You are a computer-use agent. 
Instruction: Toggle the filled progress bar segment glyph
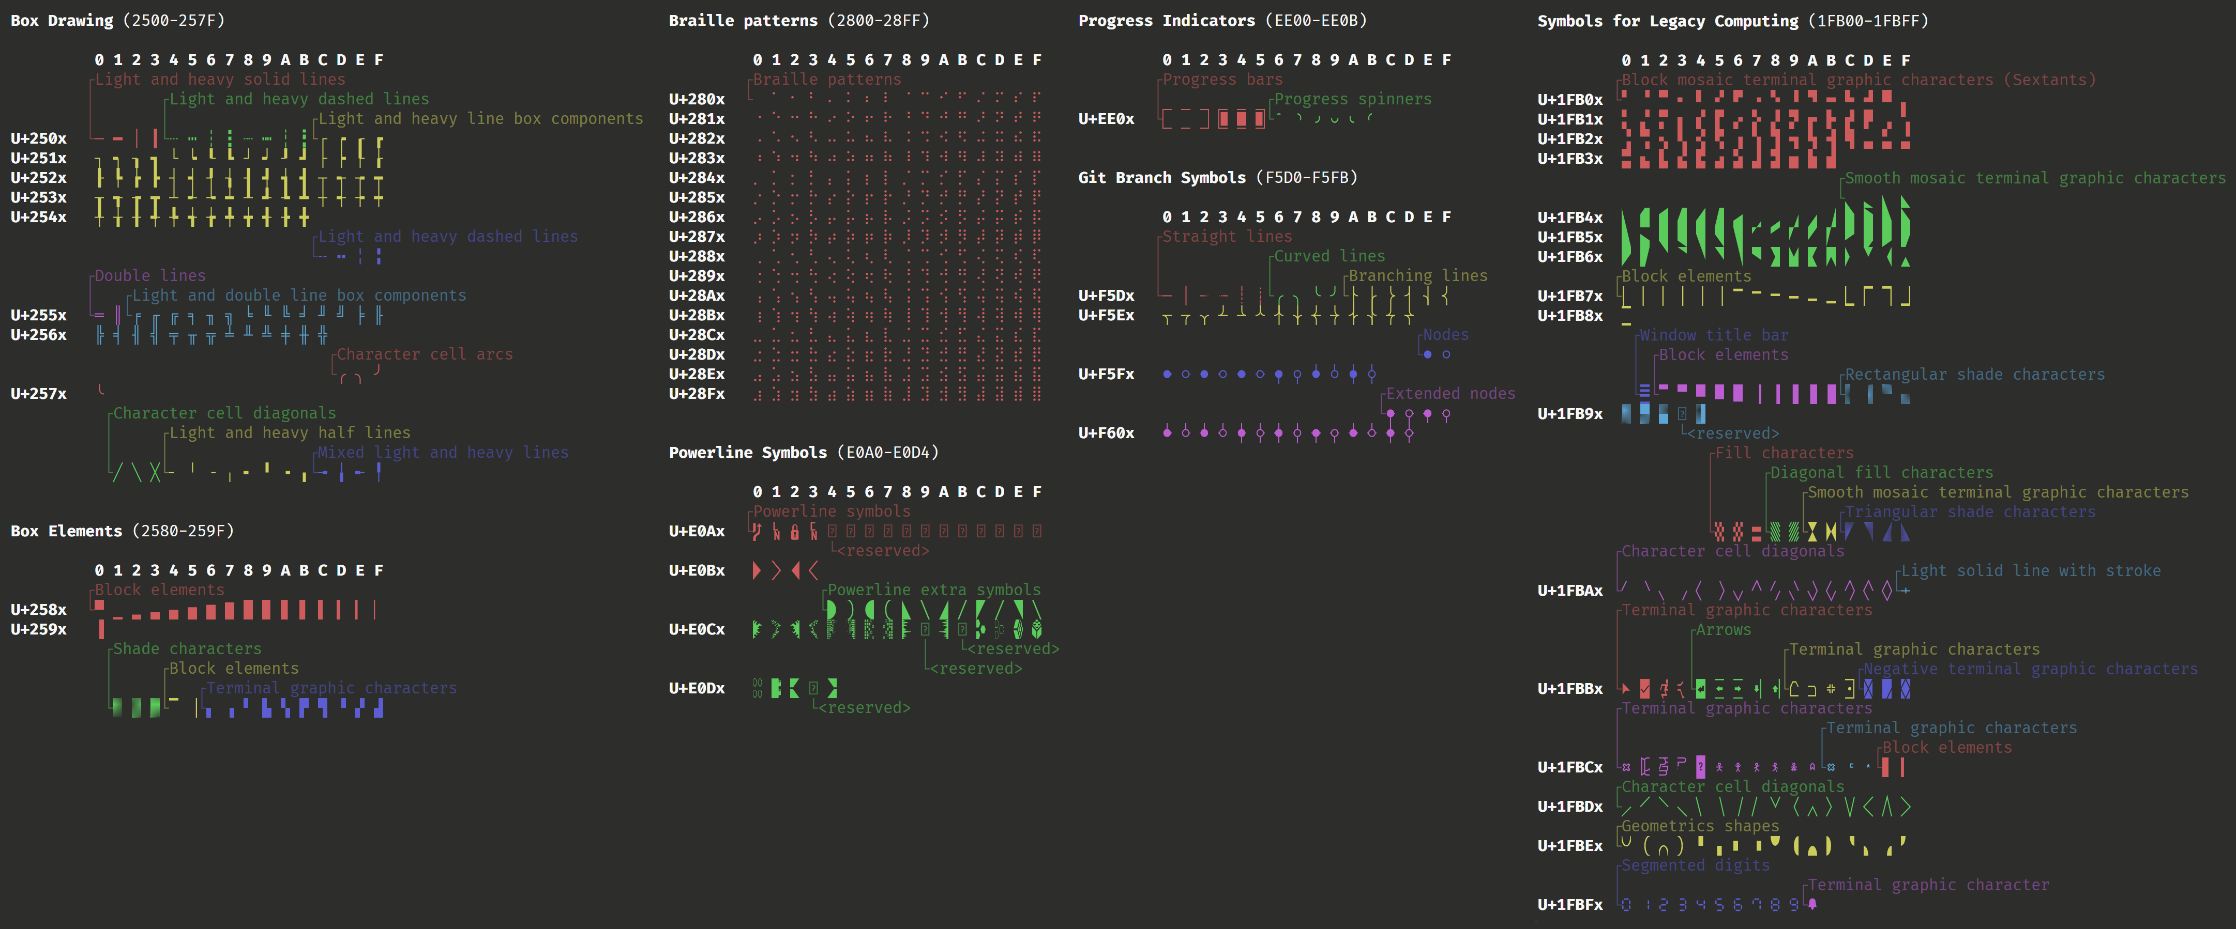1224,119
